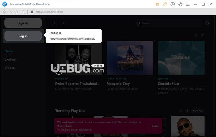Go to the browser home icon

pyautogui.click(x=5, y=12)
